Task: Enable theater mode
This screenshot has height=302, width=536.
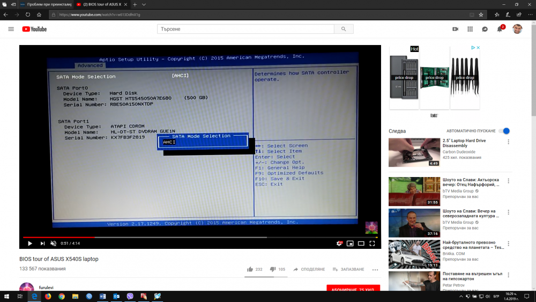Action: (x=361, y=243)
